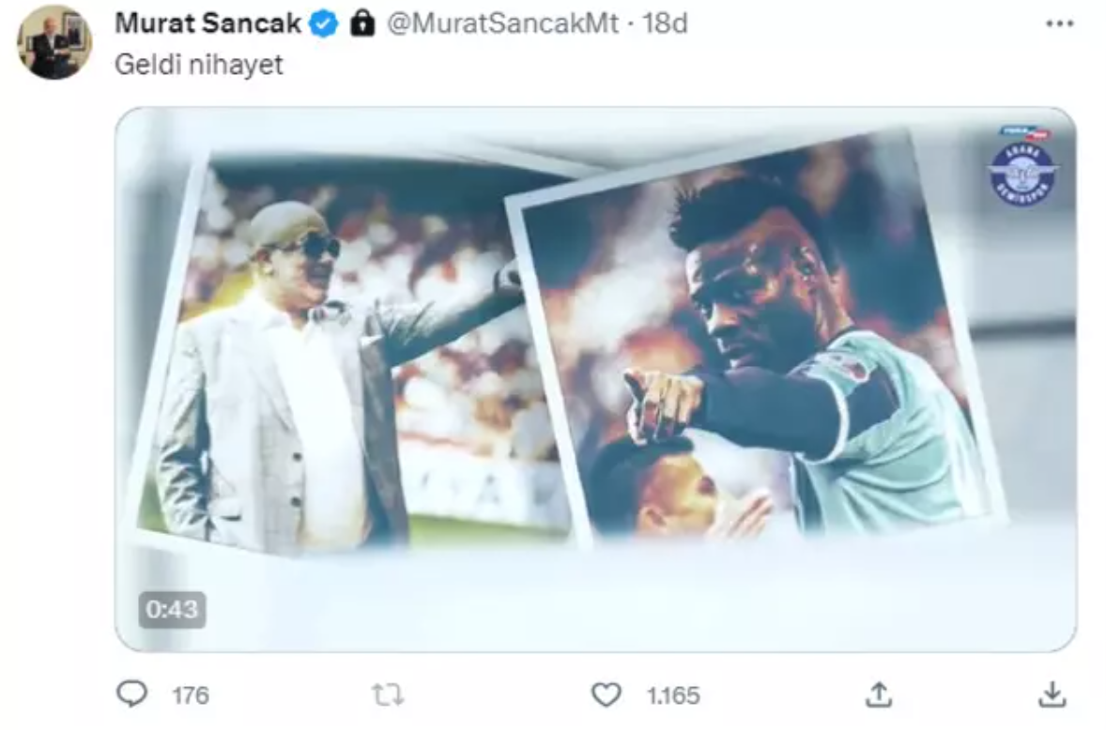Open the Murat Sancak profile avatar
This screenshot has height=730, width=1106.
54,42
